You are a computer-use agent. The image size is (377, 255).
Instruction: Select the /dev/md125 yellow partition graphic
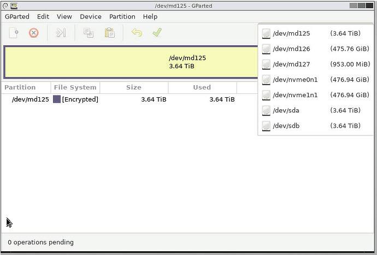pos(131,62)
